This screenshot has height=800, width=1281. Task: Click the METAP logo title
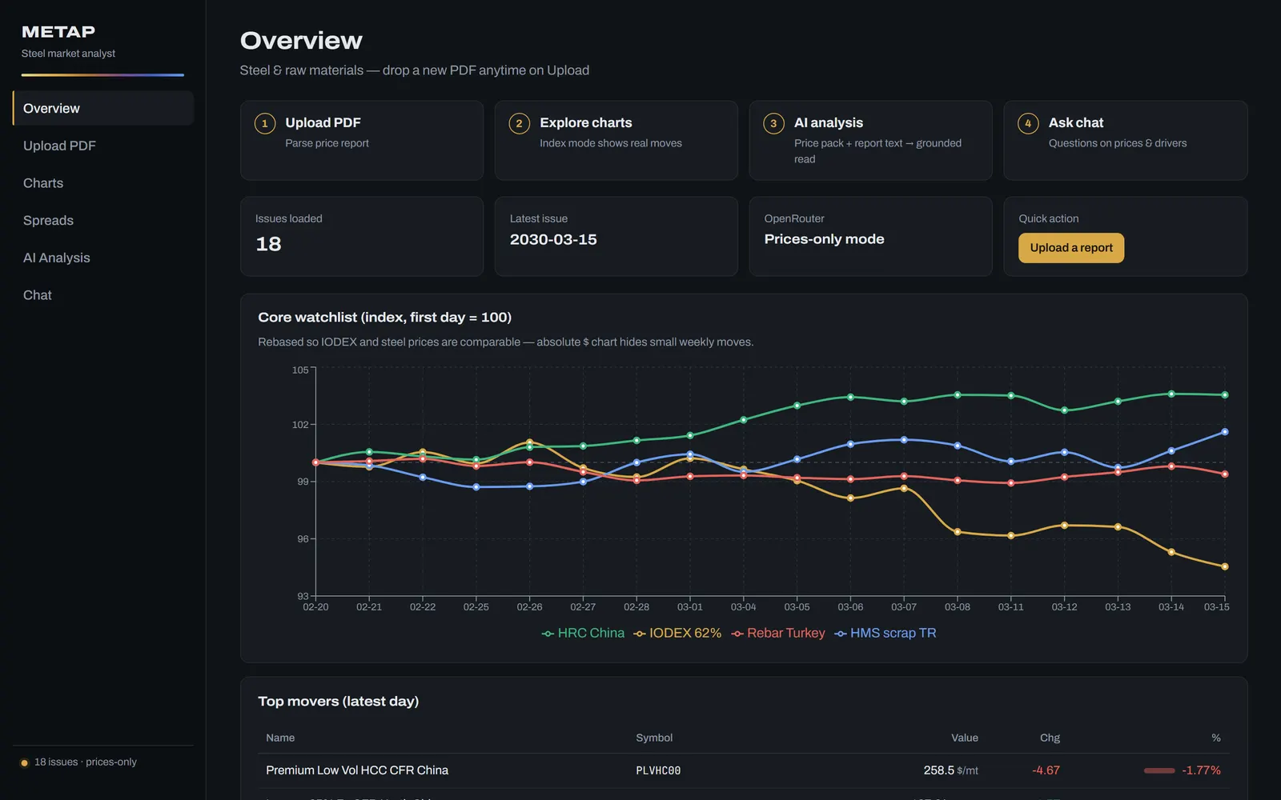(58, 32)
